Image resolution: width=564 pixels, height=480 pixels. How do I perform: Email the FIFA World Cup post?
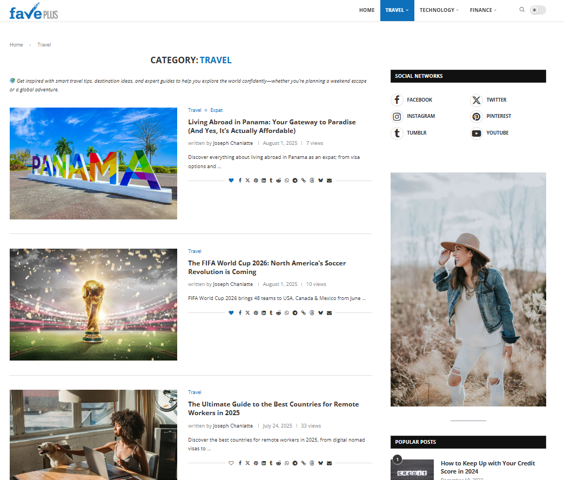pyautogui.click(x=329, y=312)
